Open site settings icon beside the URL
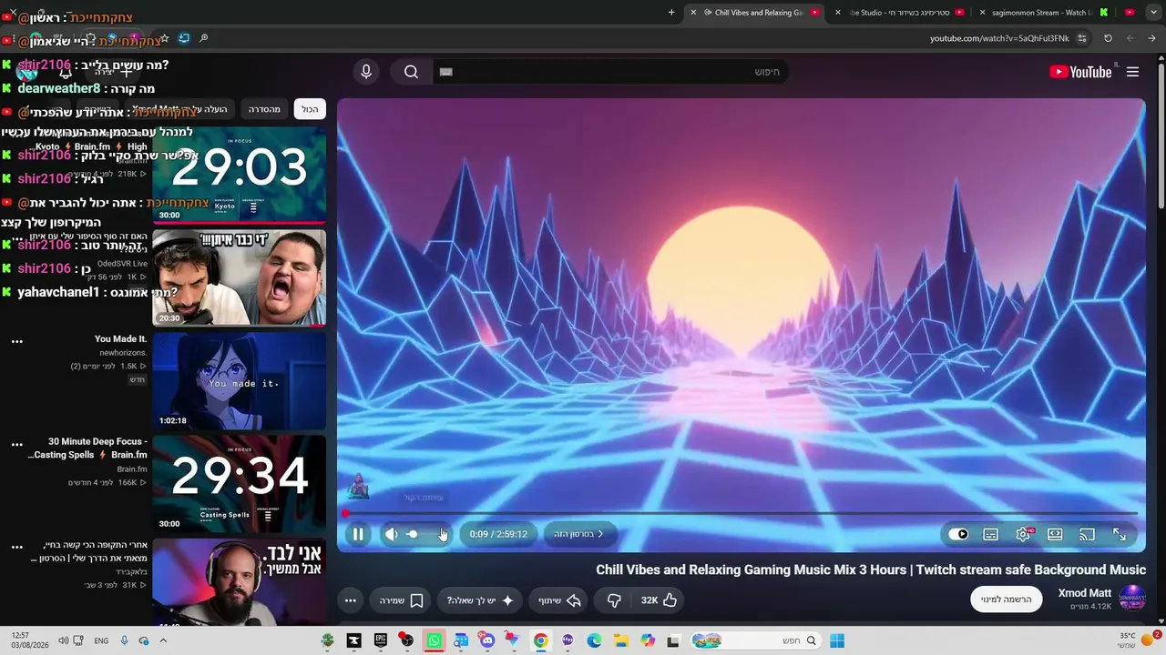This screenshot has width=1166, height=655. point(1082,38)
